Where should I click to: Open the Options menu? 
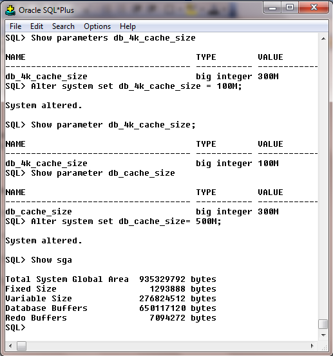click(x=97, y=26)
